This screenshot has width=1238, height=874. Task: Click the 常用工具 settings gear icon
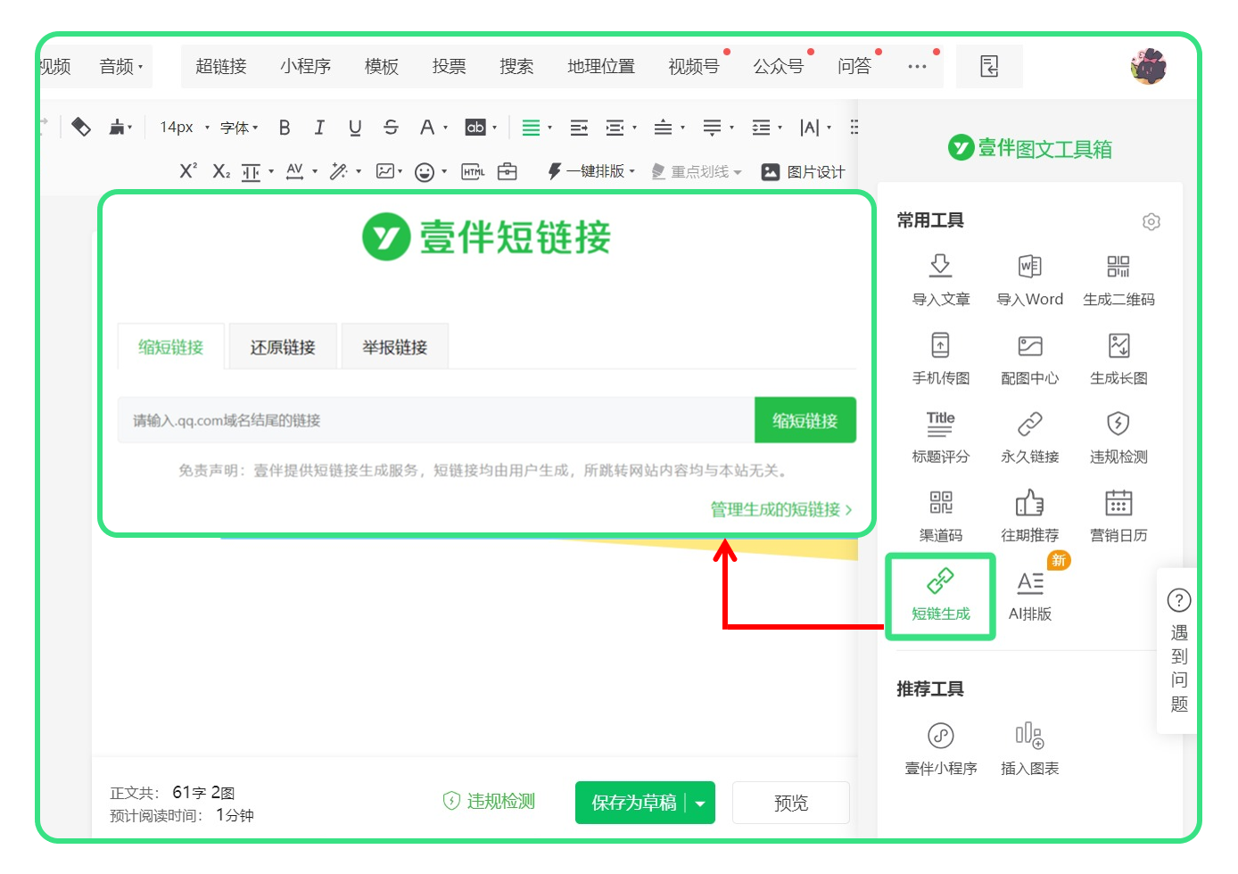pyautogui.click(x=1151, y=221)
